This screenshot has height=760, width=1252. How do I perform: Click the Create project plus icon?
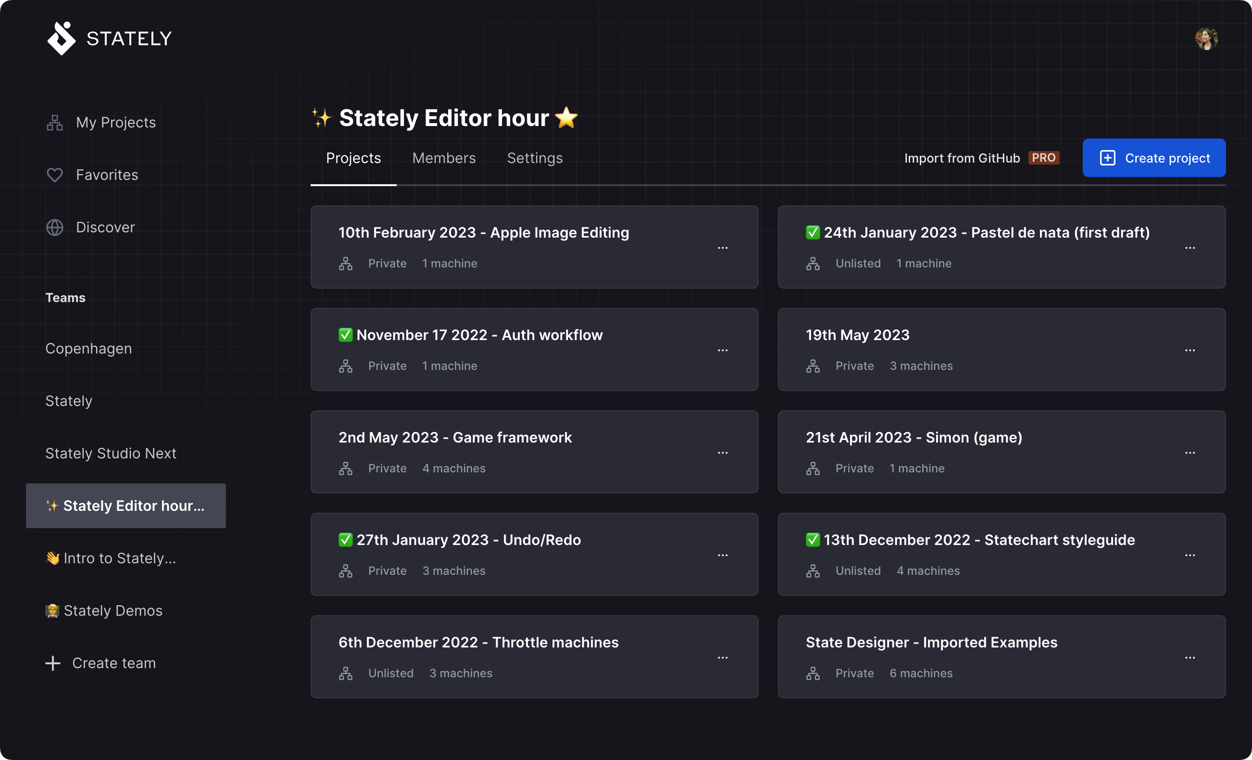tap(1108, 158)
